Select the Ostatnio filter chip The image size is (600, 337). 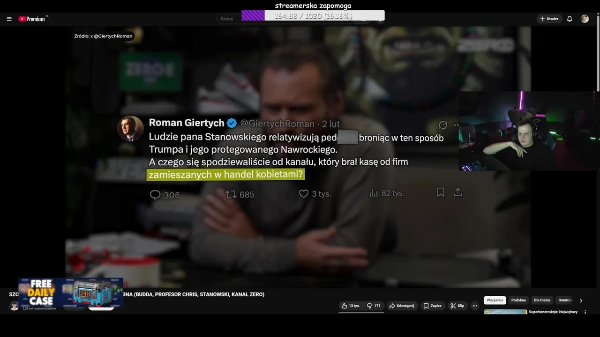(x=565, y=300)
